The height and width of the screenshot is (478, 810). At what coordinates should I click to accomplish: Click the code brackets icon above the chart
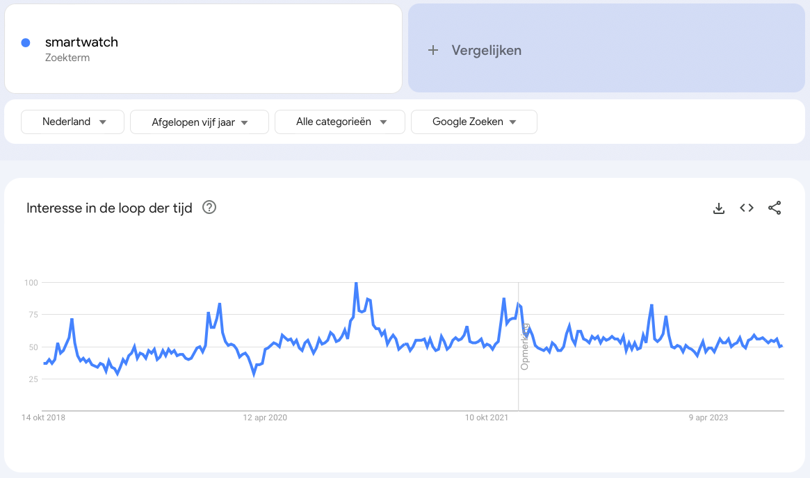[x=746, y=208]
